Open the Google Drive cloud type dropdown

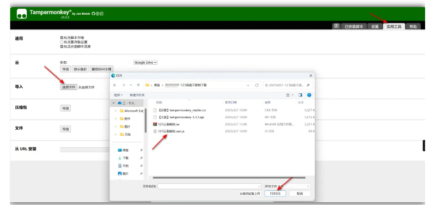(x=146, y=63)
